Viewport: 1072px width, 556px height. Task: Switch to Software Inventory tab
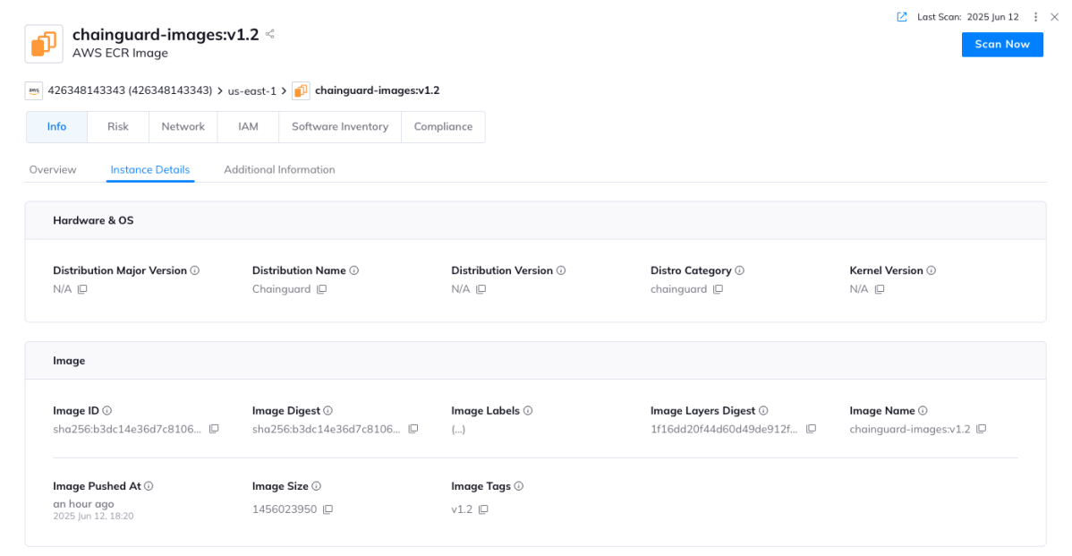[x=340, y=126]
